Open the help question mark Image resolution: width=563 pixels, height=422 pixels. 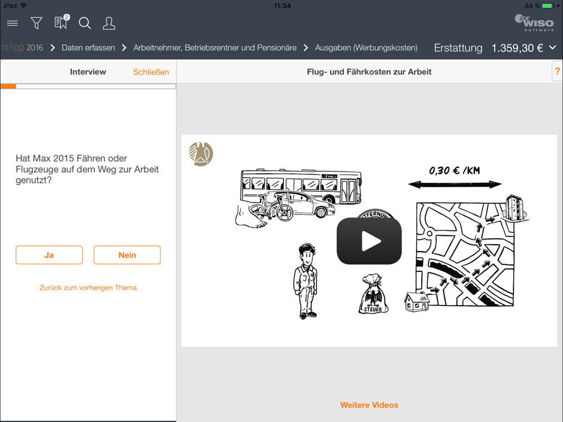[x=557, y=71]
